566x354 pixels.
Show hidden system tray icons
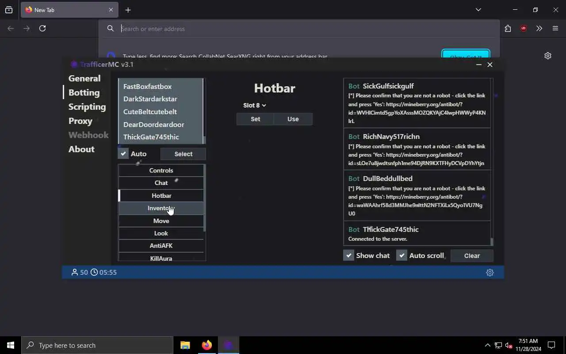click(x=487, y=345)
